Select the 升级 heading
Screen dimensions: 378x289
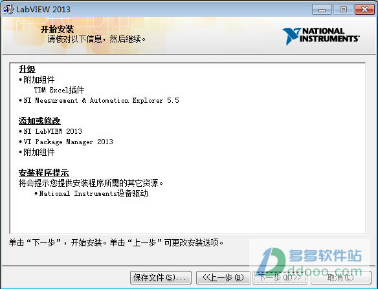27,69
